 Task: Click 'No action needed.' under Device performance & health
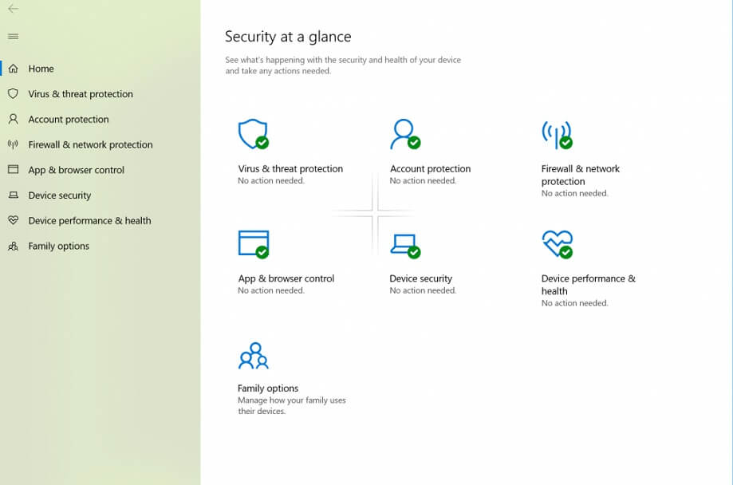click(x=574, y=303)
